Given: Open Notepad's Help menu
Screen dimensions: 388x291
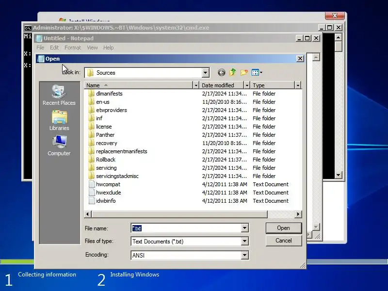Looking at the screenshot, I should tap(108, 48).
